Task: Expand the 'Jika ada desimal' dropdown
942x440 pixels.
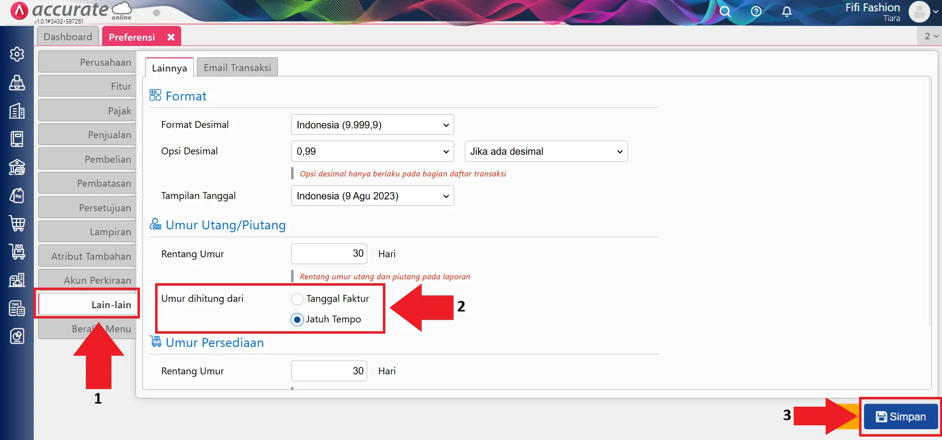Action: tap(546, 152)
